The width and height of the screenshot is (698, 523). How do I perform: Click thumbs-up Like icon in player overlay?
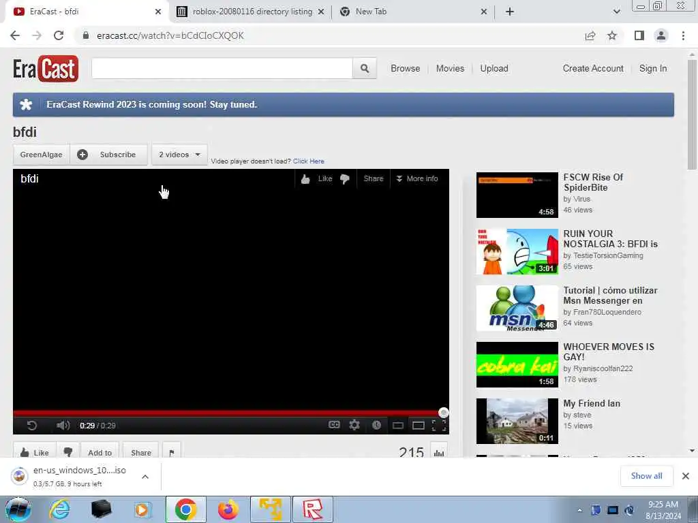[305, 179]
